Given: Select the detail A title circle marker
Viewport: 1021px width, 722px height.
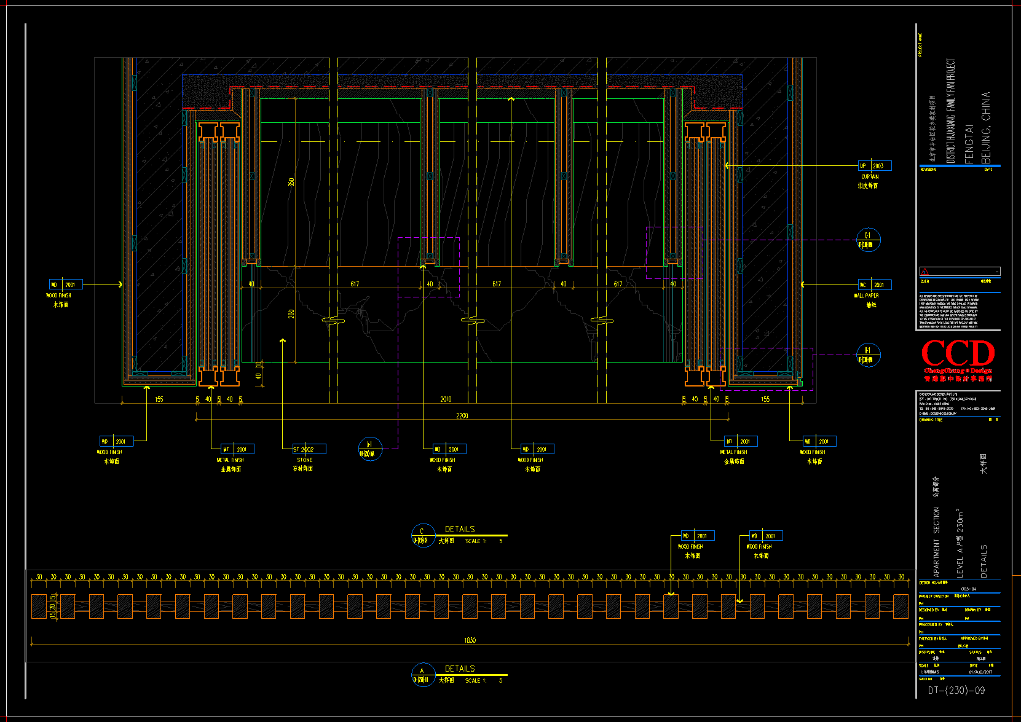Looking at the screenshot, I should [423, 675].
